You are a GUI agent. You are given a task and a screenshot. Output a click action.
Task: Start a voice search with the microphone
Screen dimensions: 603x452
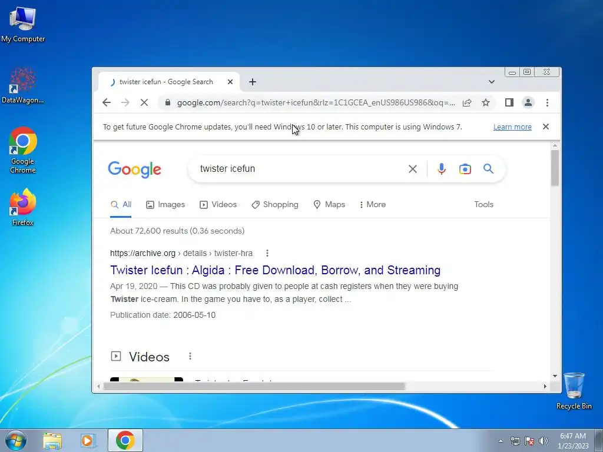(442, 169)
